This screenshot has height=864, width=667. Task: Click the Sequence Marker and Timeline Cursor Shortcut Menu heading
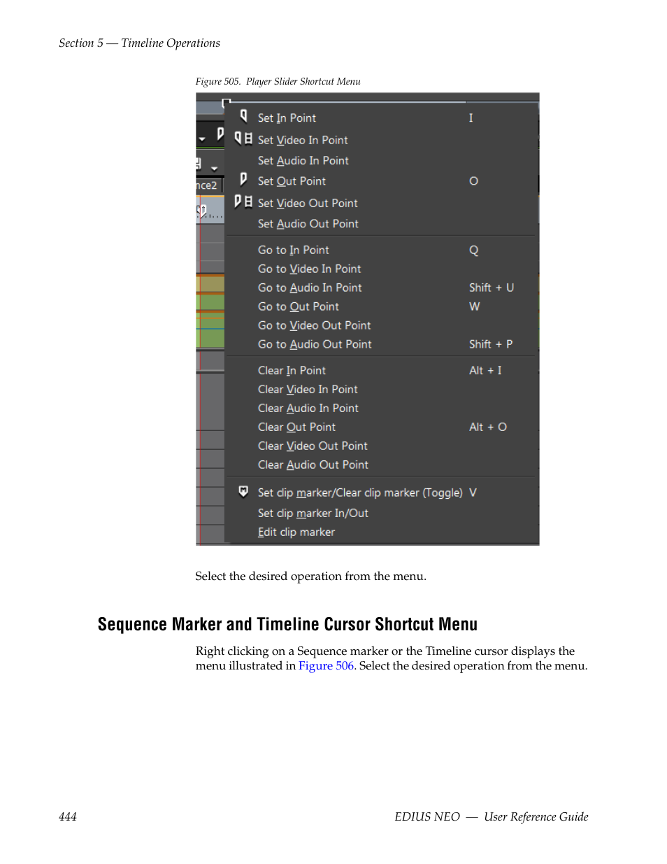287,624
